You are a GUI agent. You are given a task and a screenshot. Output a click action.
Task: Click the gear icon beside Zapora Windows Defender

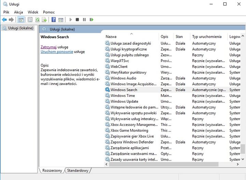point(108,142)
